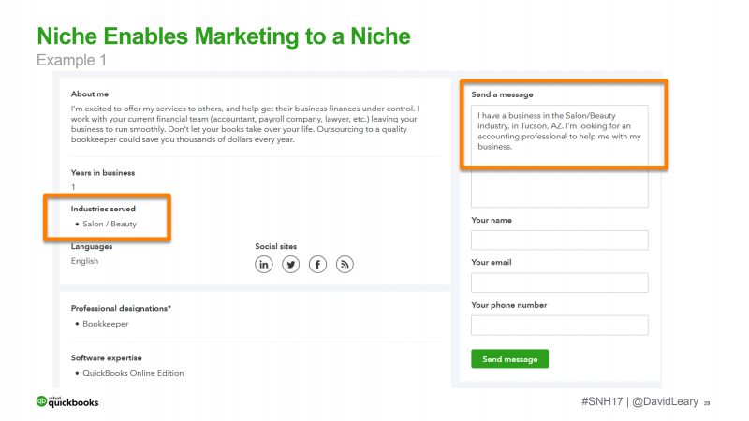Open the RSS feed icon
749x421 pixels.
click(345, 265)
